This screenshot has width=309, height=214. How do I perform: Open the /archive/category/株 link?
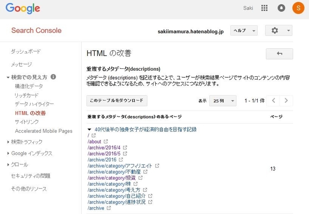109,184
